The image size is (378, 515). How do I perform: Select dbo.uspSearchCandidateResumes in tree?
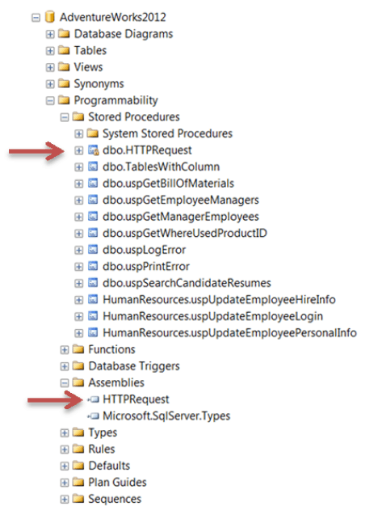(x=187, y=283)
